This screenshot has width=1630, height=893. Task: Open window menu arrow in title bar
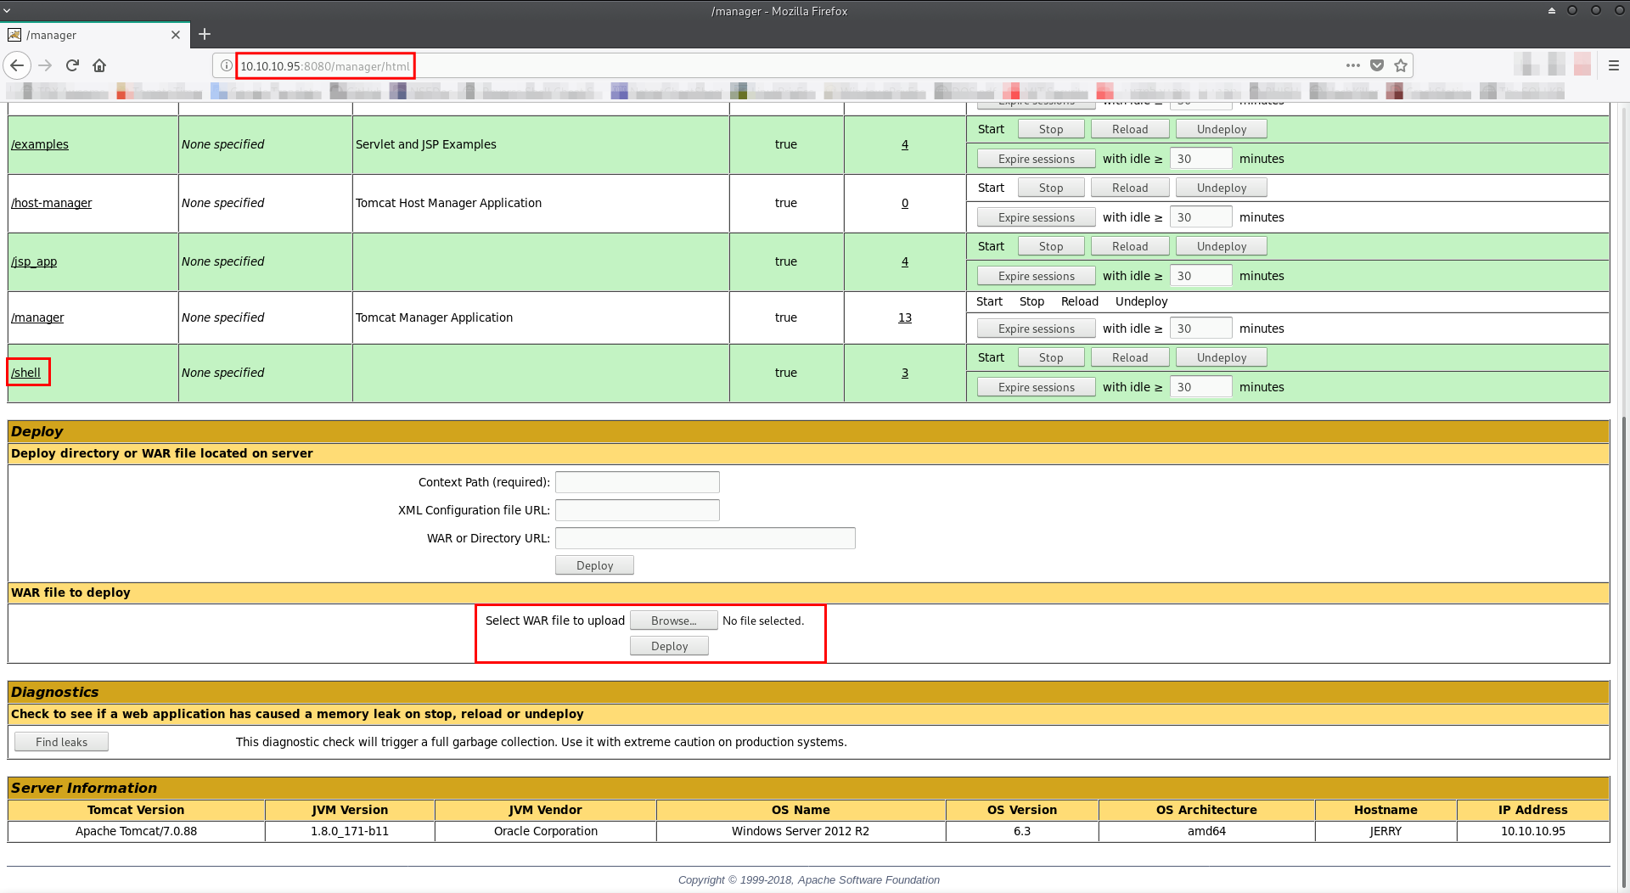click(7, 11)
